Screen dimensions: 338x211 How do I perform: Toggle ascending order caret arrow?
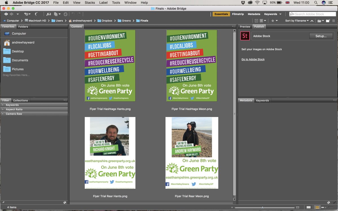(312, 21)
